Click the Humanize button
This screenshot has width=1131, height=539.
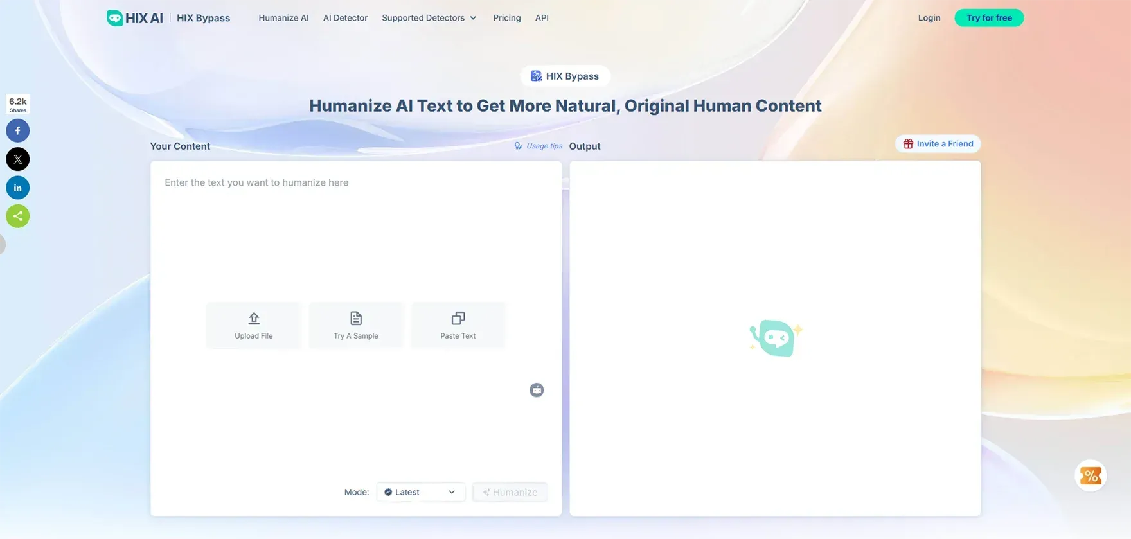[510, 492]
